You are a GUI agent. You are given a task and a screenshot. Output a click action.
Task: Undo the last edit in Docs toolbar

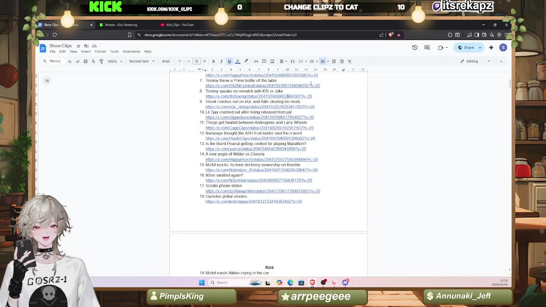[70, 61]
